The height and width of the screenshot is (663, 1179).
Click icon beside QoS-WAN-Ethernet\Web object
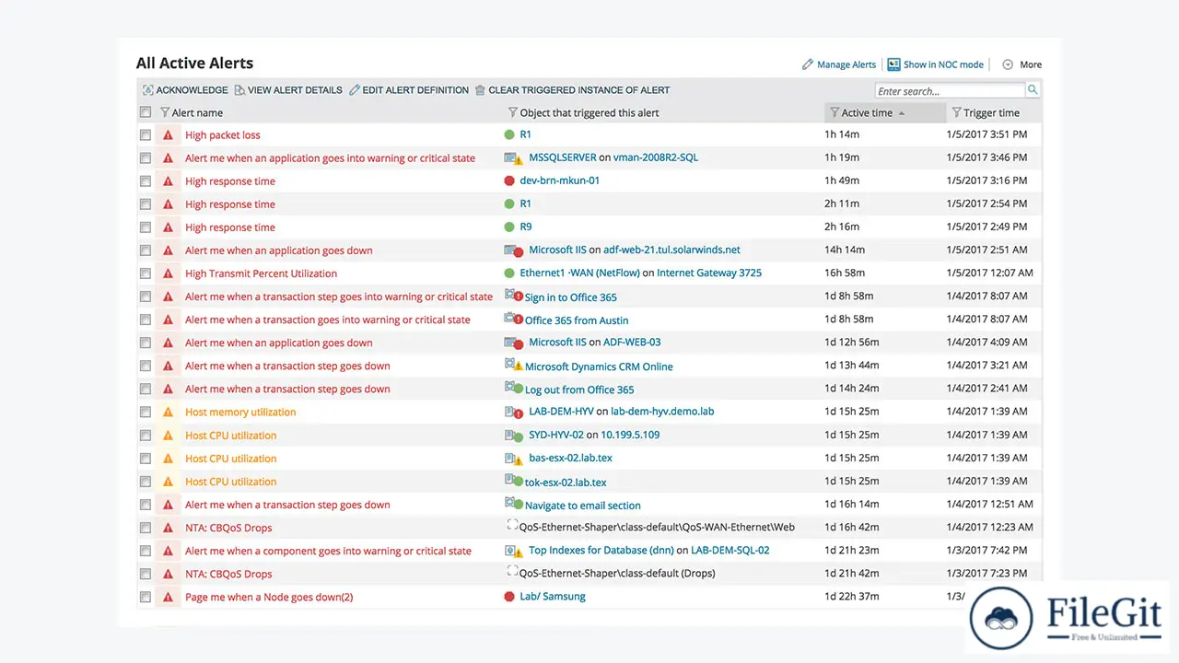click(513, 526)
